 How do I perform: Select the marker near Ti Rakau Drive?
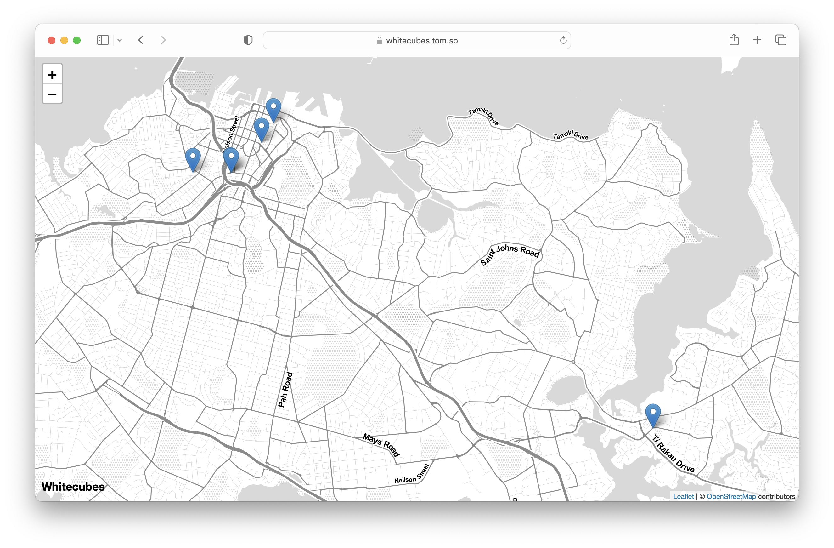tap(653, 414)
